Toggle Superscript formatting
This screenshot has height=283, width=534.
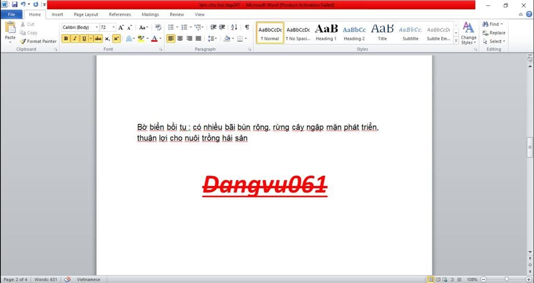coord(116,39)
